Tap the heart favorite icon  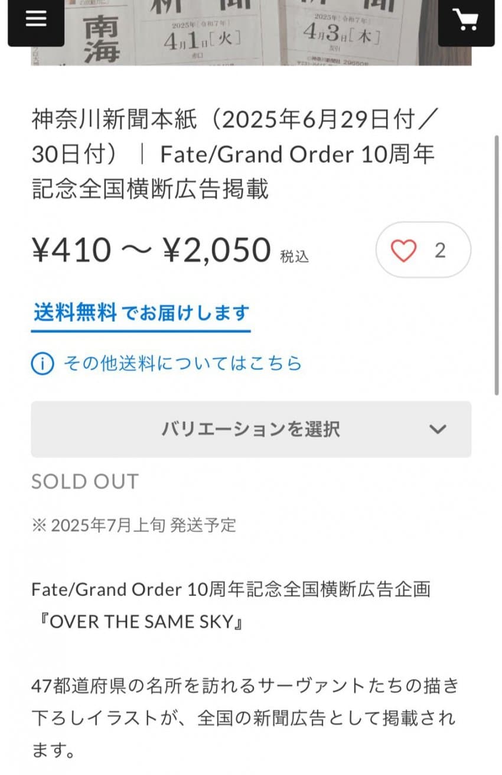[404, 250]
